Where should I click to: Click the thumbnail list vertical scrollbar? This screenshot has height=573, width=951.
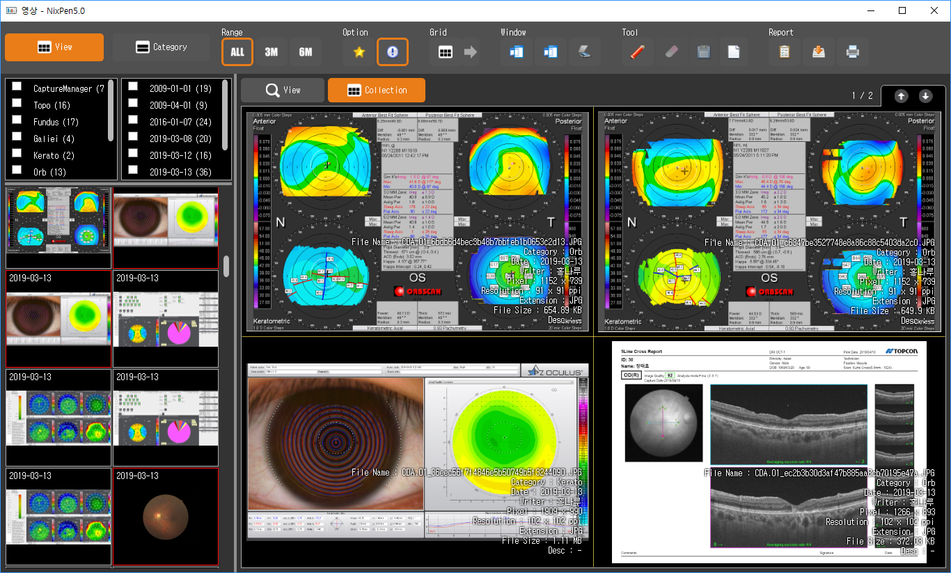226,266
